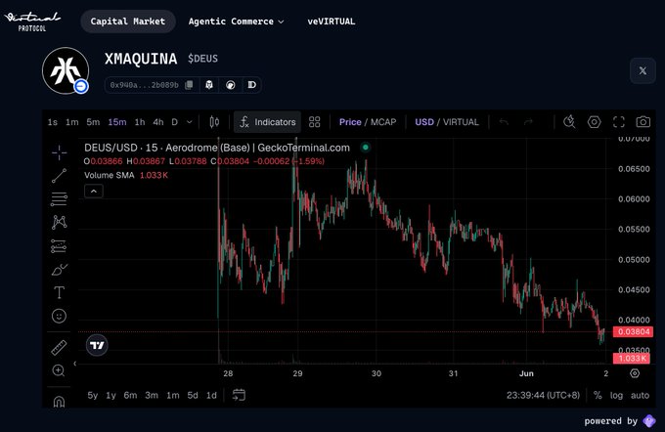Select the trend line drawing tool
The width and height of the screenshot is (665, 432).
pos(59,176)
